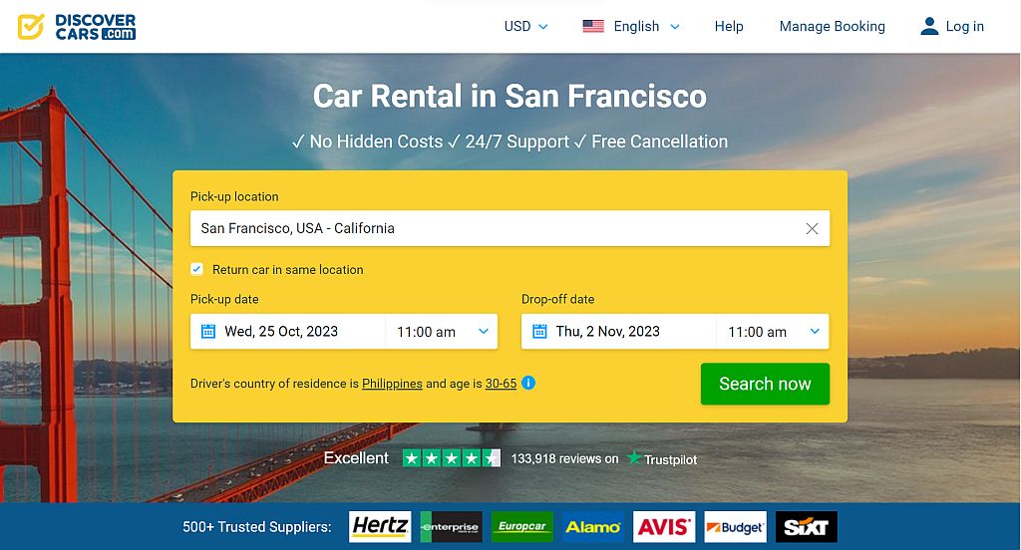
Task: Open the Trustpilot reviews logo
Action: click(x=662, y=459)
